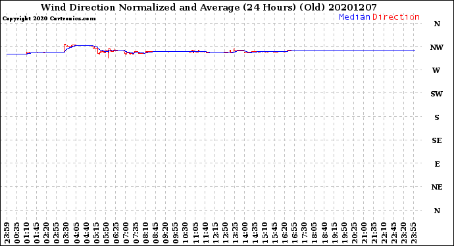This screenshot has width=454, height=246.
Task: Click the '22:10' time axis label
Action: (384, 233)
